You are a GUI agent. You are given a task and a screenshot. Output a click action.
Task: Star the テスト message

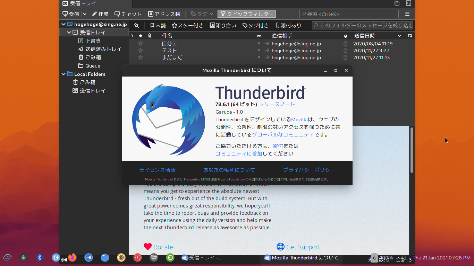tap(140, 51)
